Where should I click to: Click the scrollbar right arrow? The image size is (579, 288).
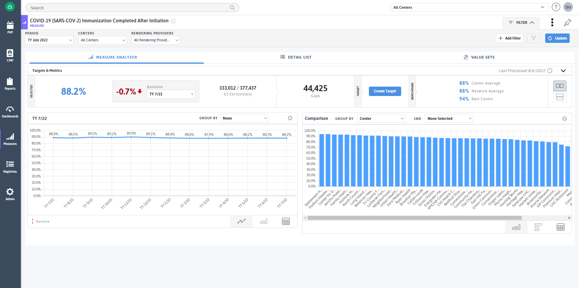[569, 218]
